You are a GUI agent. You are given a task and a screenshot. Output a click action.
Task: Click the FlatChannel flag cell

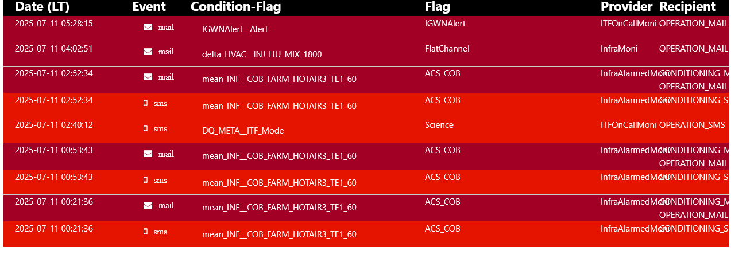click(447, 49)
